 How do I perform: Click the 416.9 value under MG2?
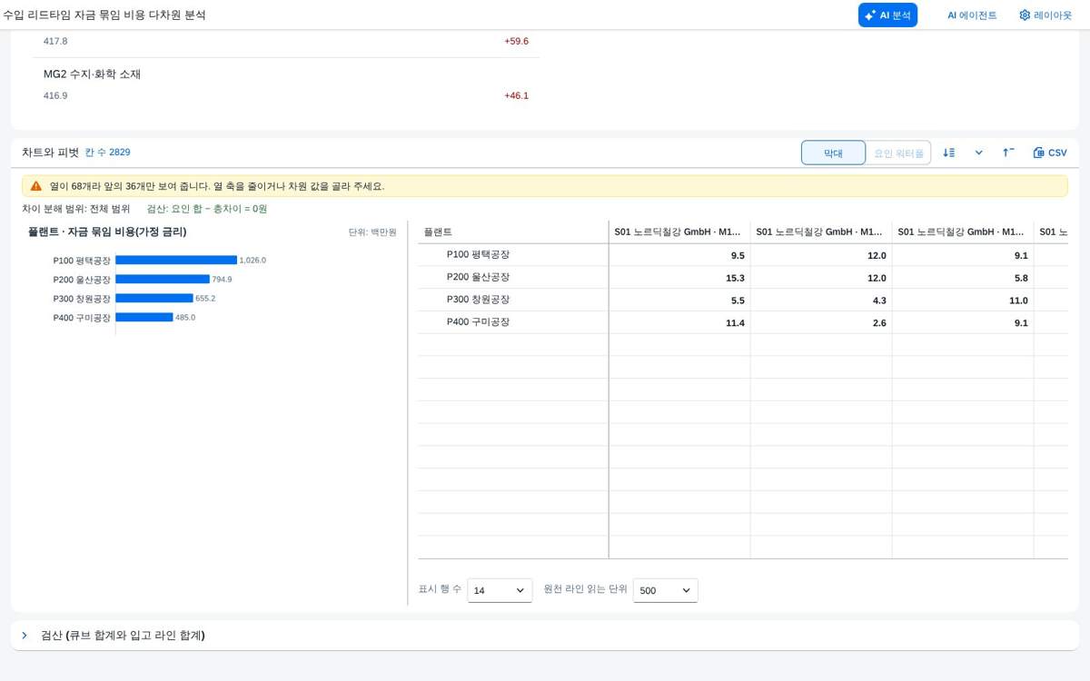click(55, 95)
